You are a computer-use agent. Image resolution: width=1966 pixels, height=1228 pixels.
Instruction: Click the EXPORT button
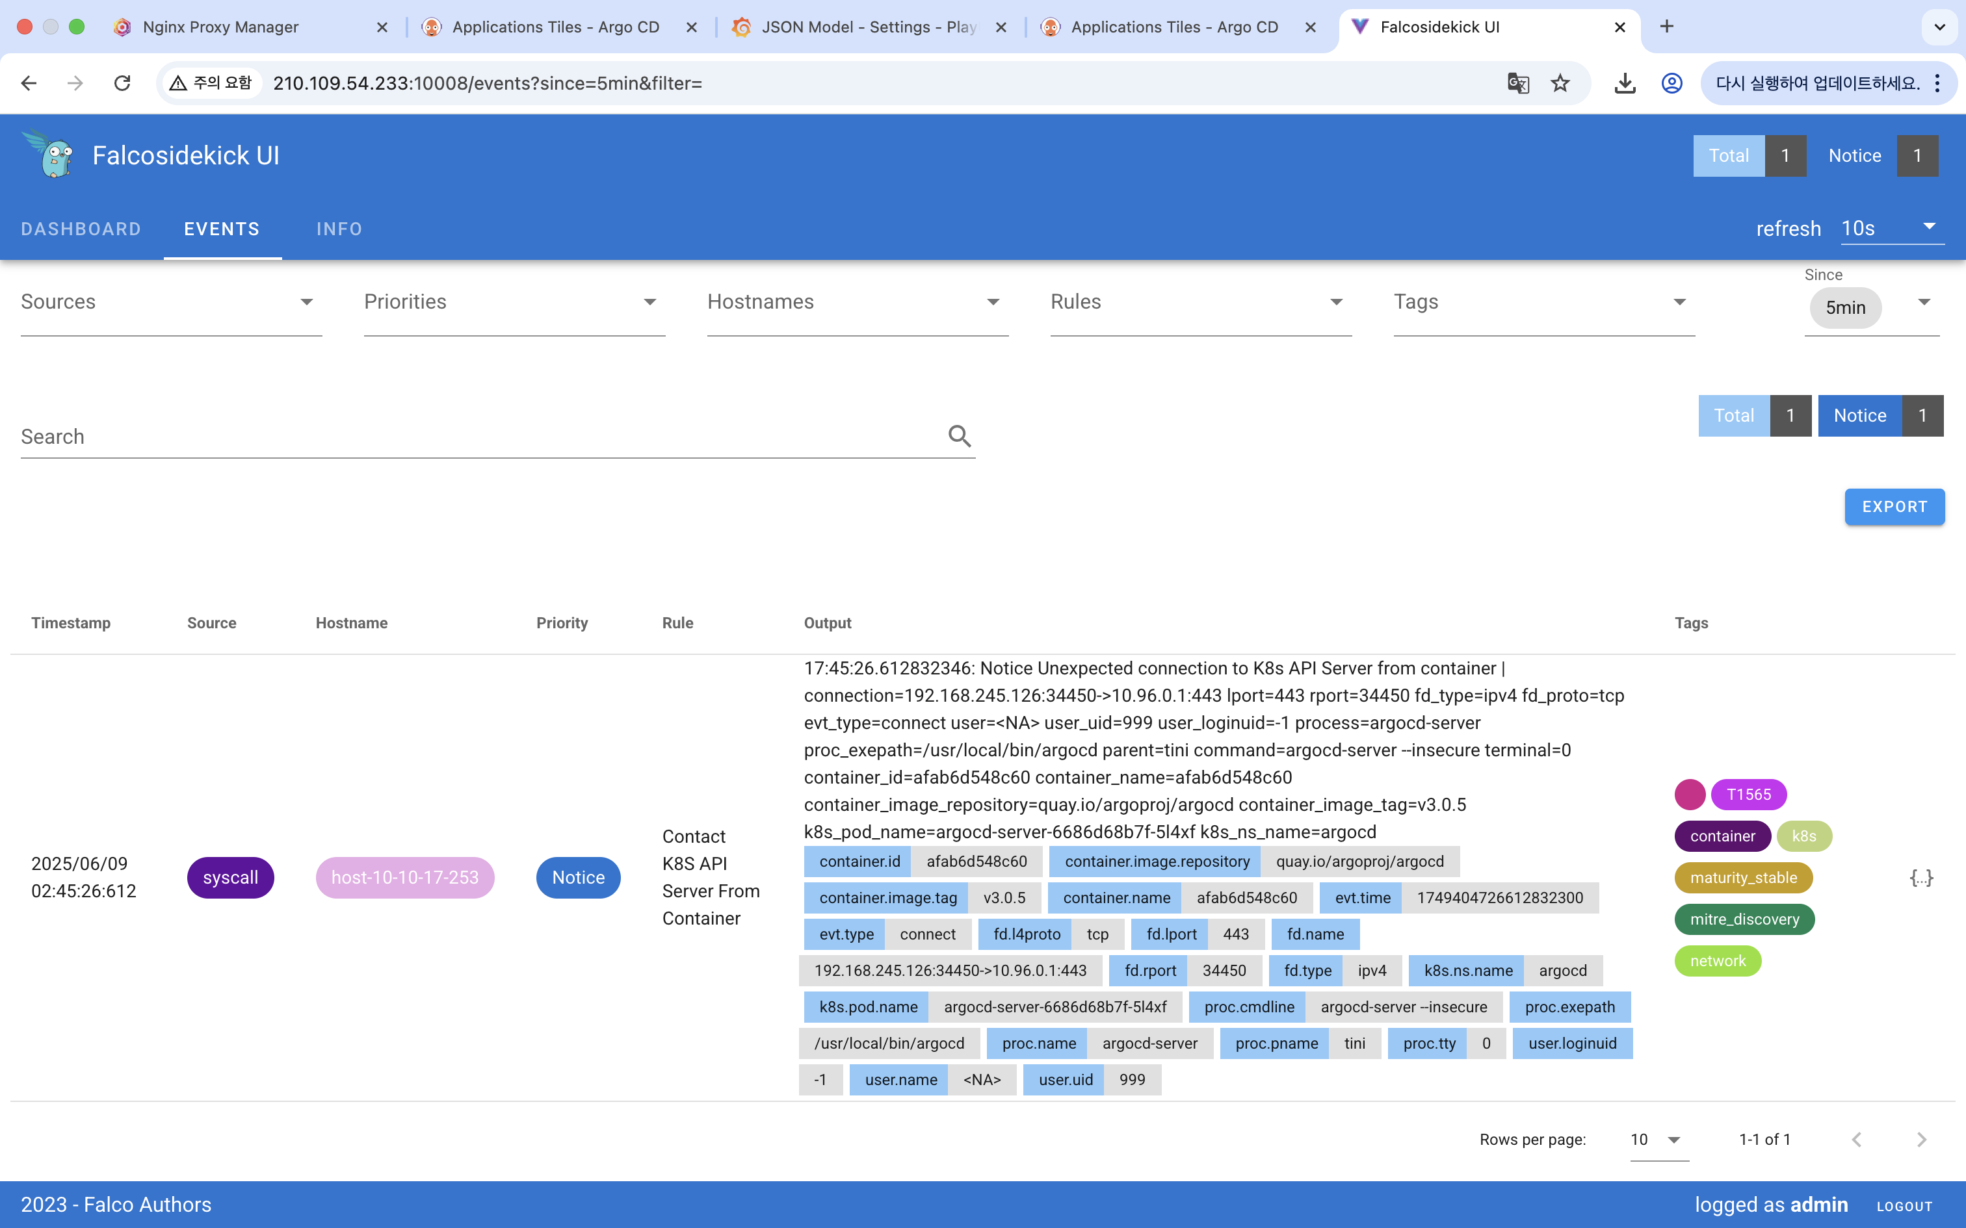1894,507
